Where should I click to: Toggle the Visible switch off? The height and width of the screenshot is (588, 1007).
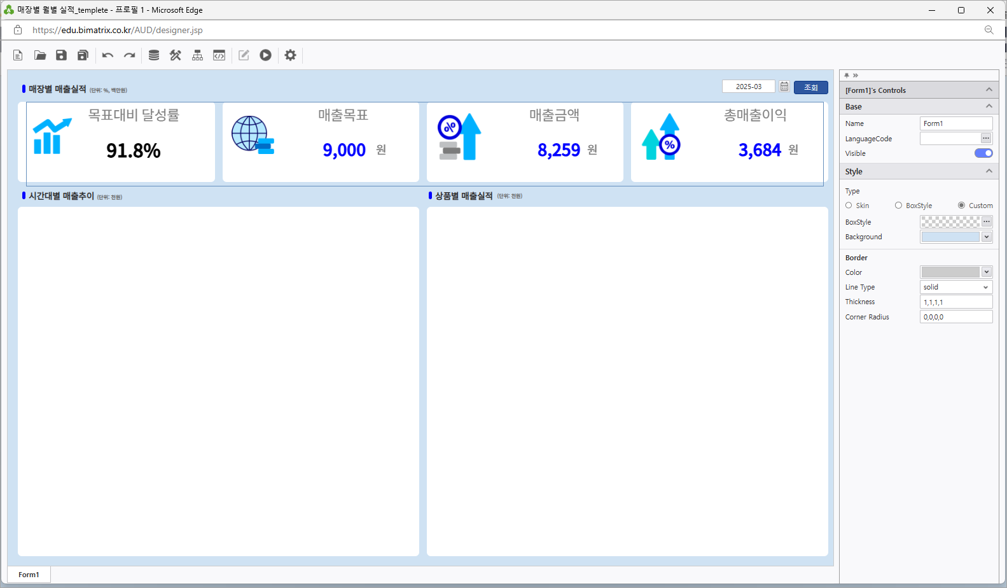pyautogui.click(x=983, y=153)
